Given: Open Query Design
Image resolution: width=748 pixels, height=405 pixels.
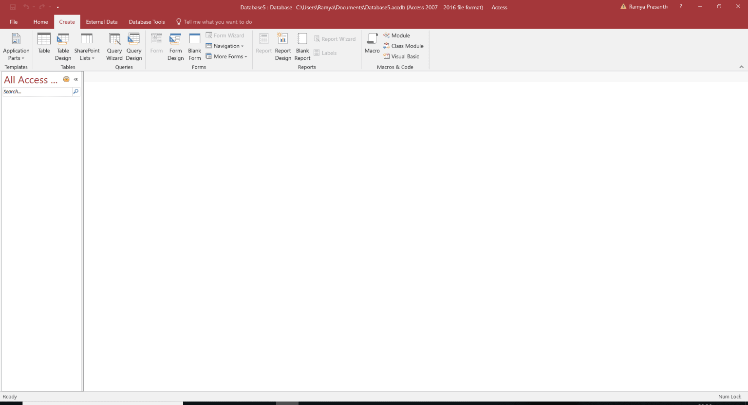Looking at the screenshot, I should [x=133, y=46].
